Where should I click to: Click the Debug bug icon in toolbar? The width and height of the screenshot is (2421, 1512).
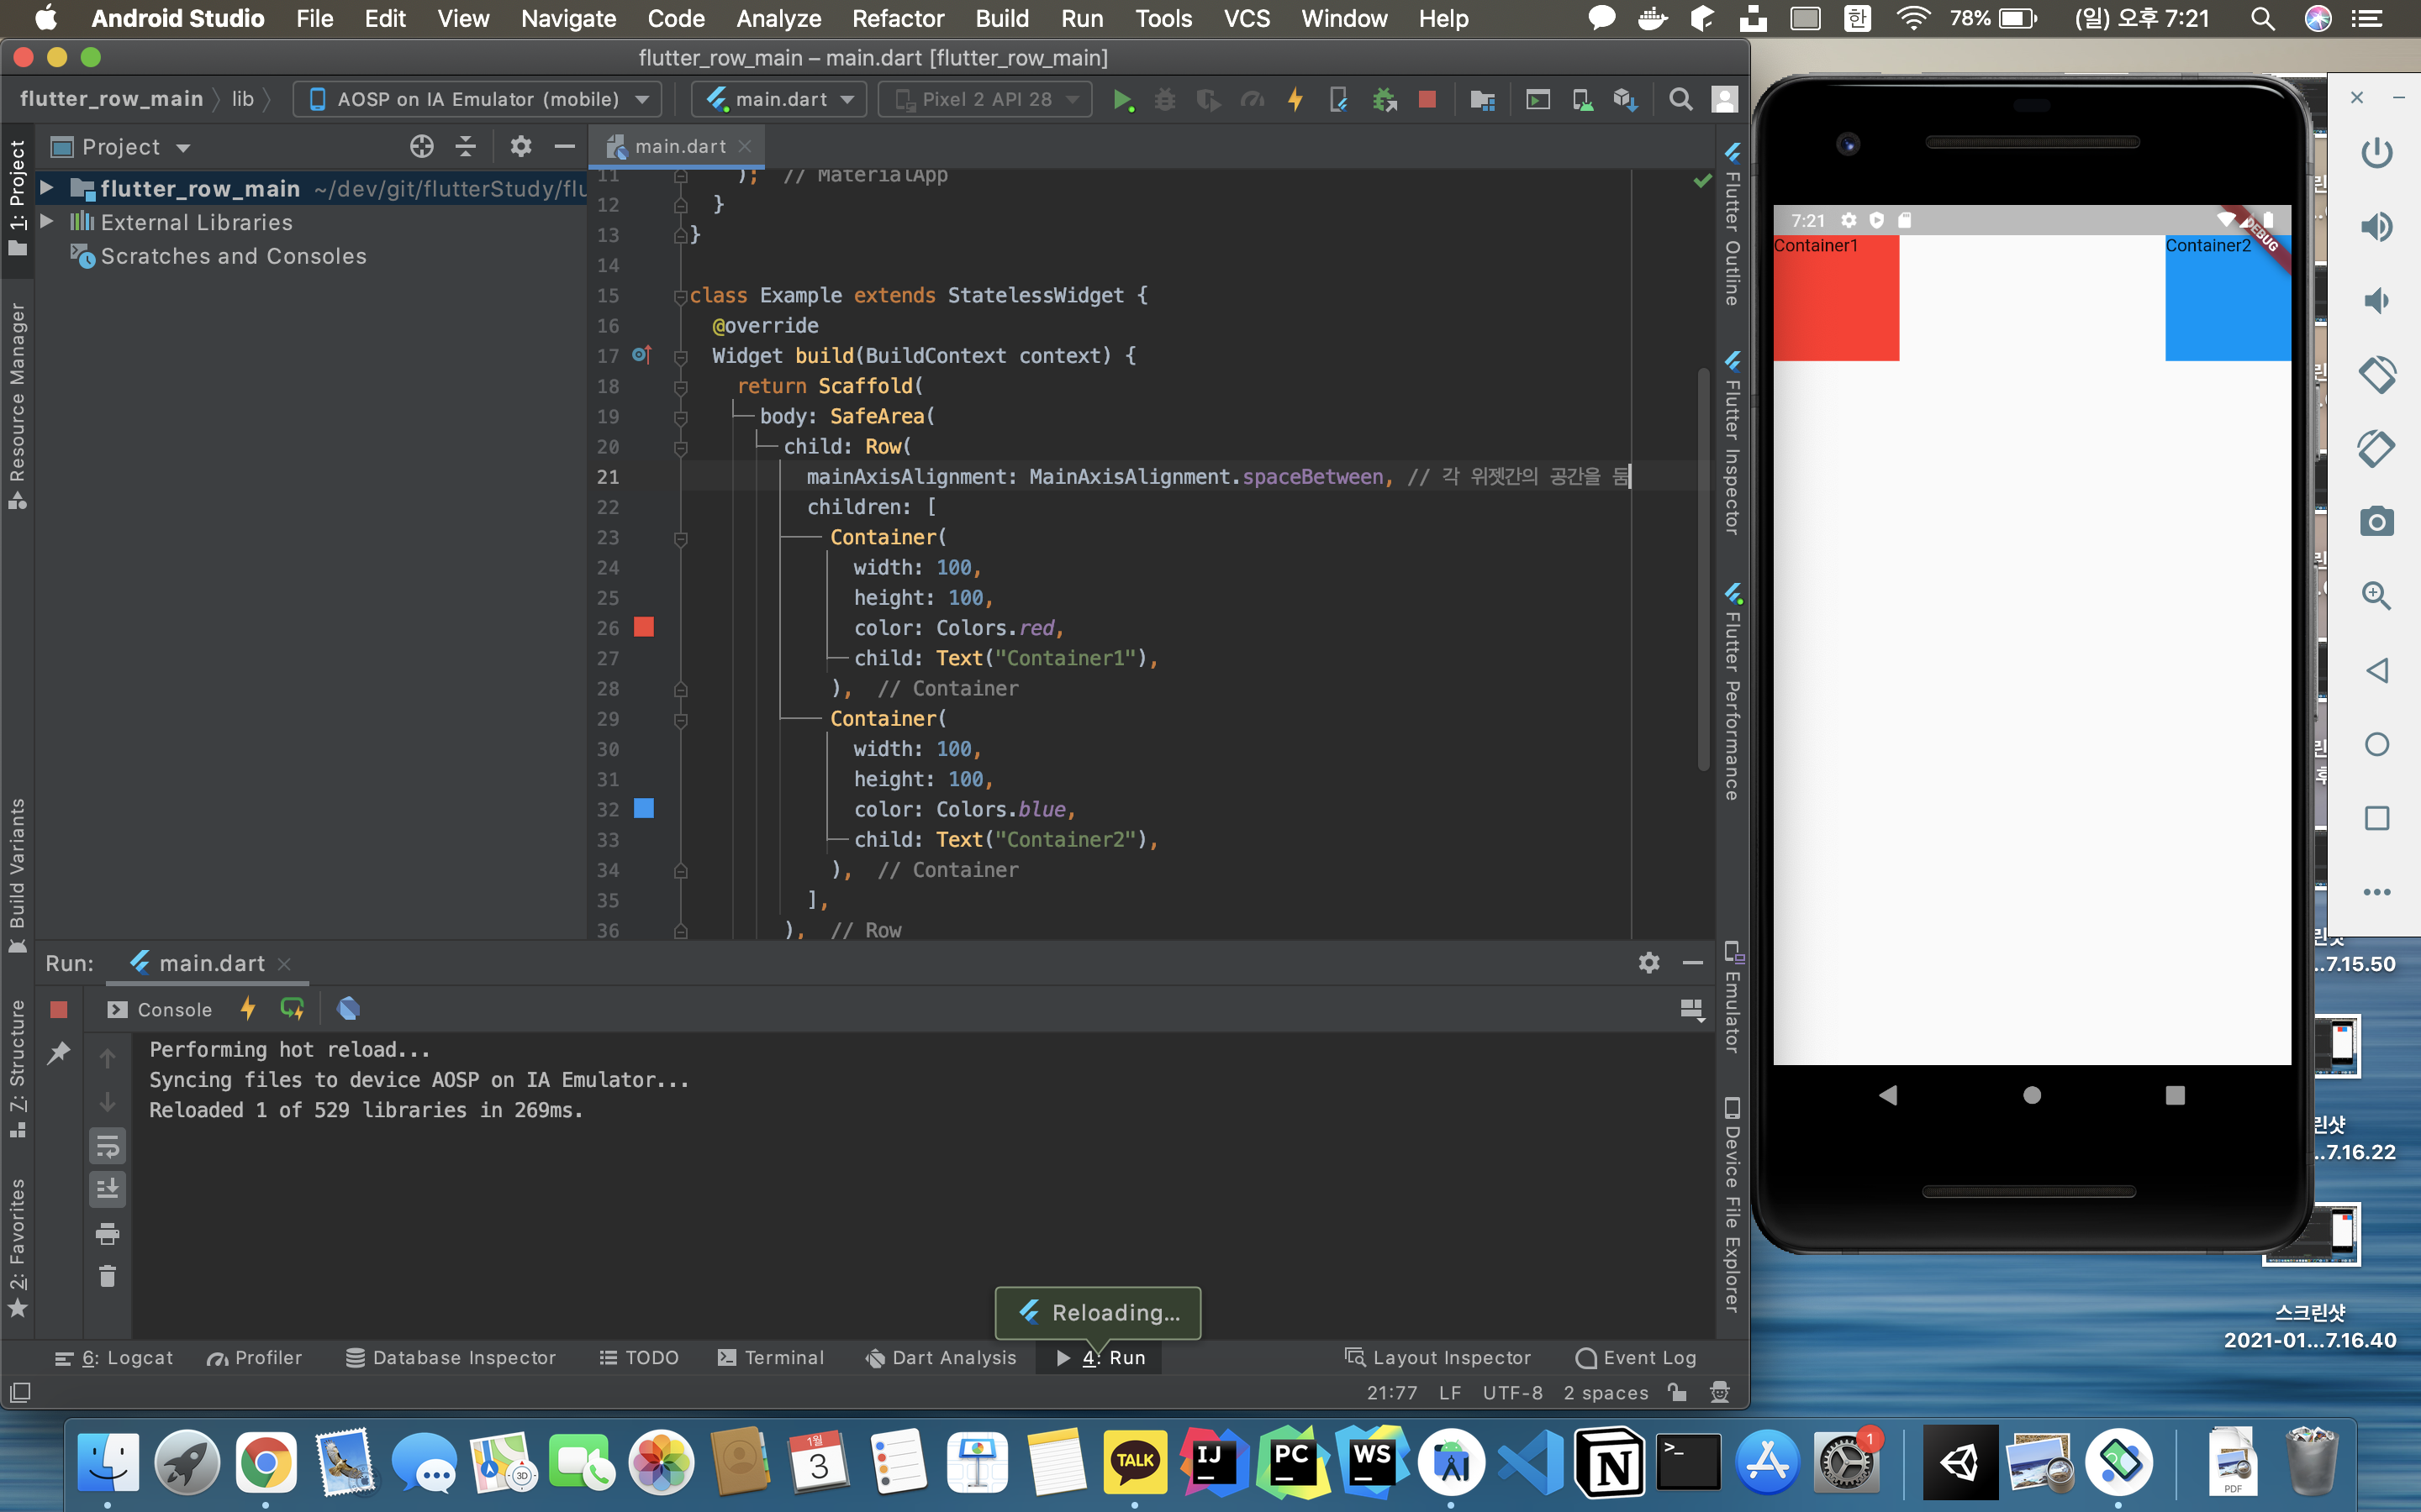(x=1164, y=99)
